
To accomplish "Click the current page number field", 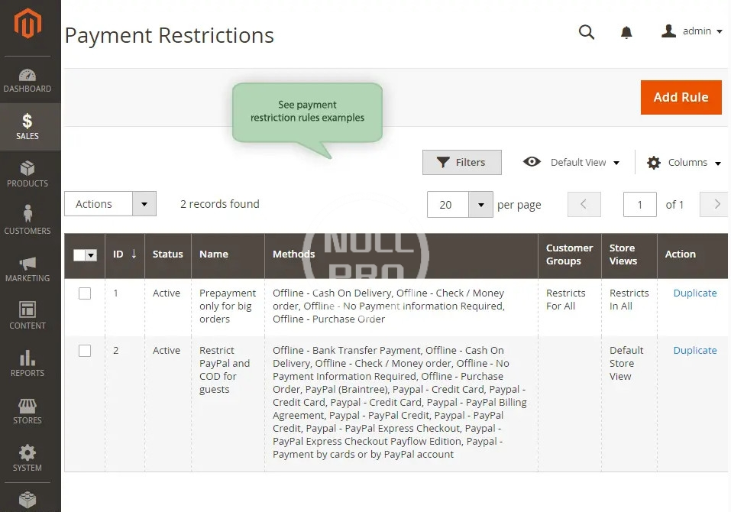I will point(639,205).
